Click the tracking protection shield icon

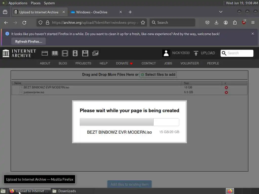tap(40, 22)
